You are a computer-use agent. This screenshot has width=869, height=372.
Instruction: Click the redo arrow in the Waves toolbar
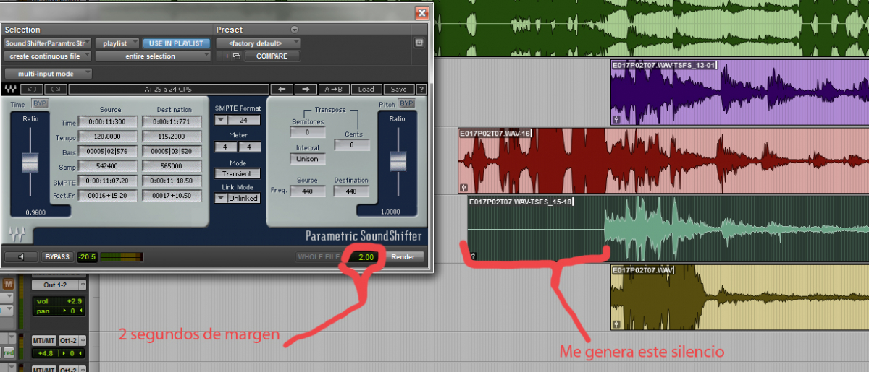(x=55, y=90)
